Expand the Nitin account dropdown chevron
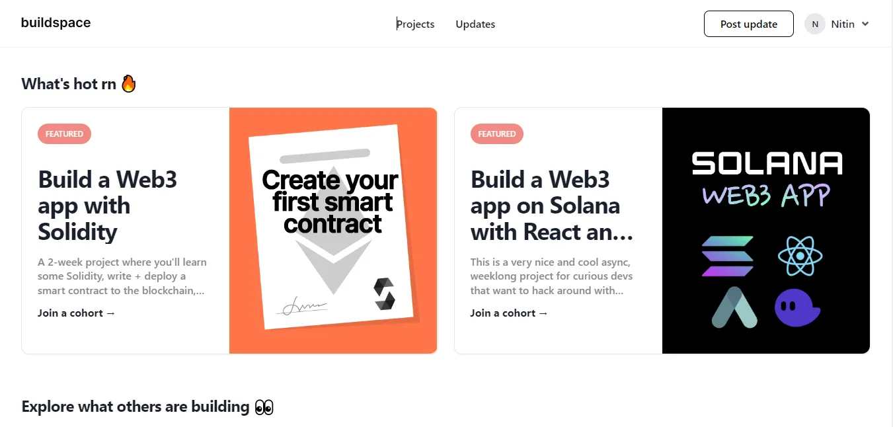This screenshot has width=893, height=427. point(865,24)
